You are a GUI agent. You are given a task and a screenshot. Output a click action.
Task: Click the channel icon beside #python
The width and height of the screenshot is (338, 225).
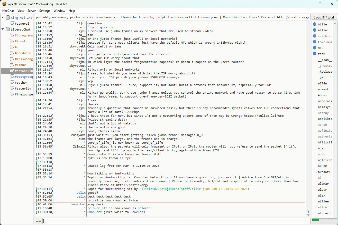(12, 83)
